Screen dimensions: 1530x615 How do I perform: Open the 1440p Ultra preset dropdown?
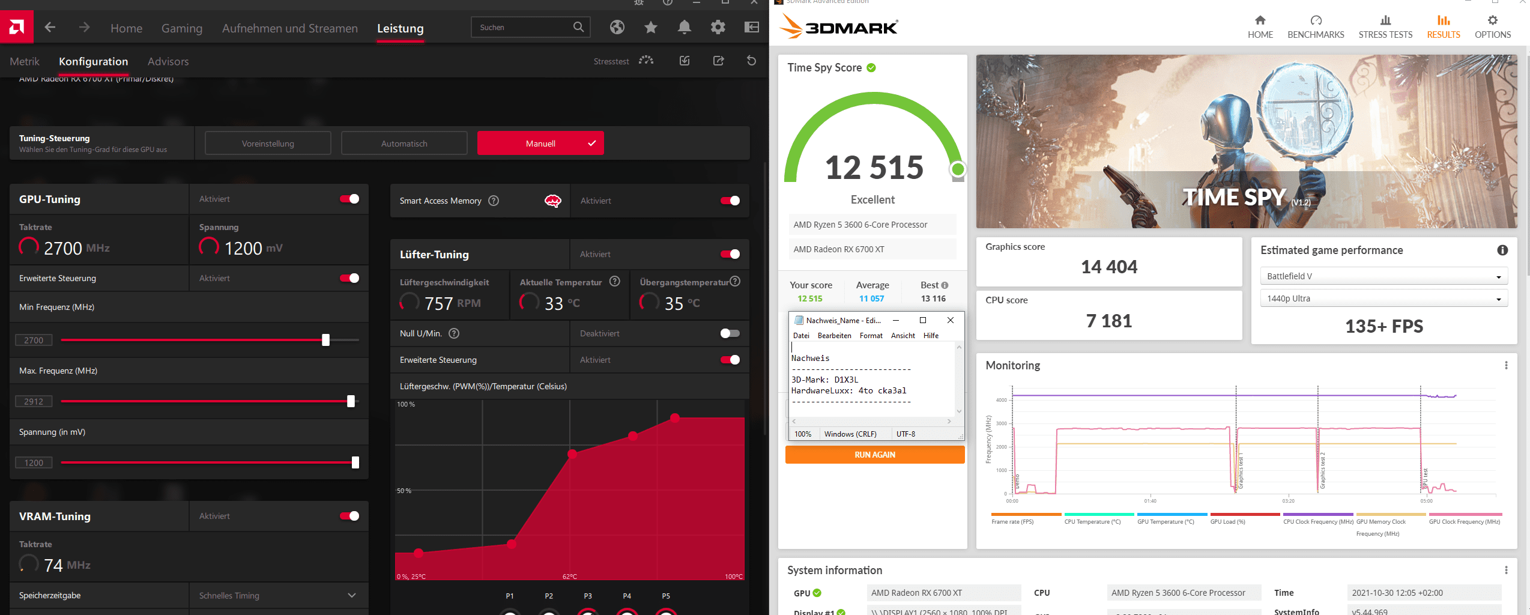pyautogui.click(x=1383, y=298)
